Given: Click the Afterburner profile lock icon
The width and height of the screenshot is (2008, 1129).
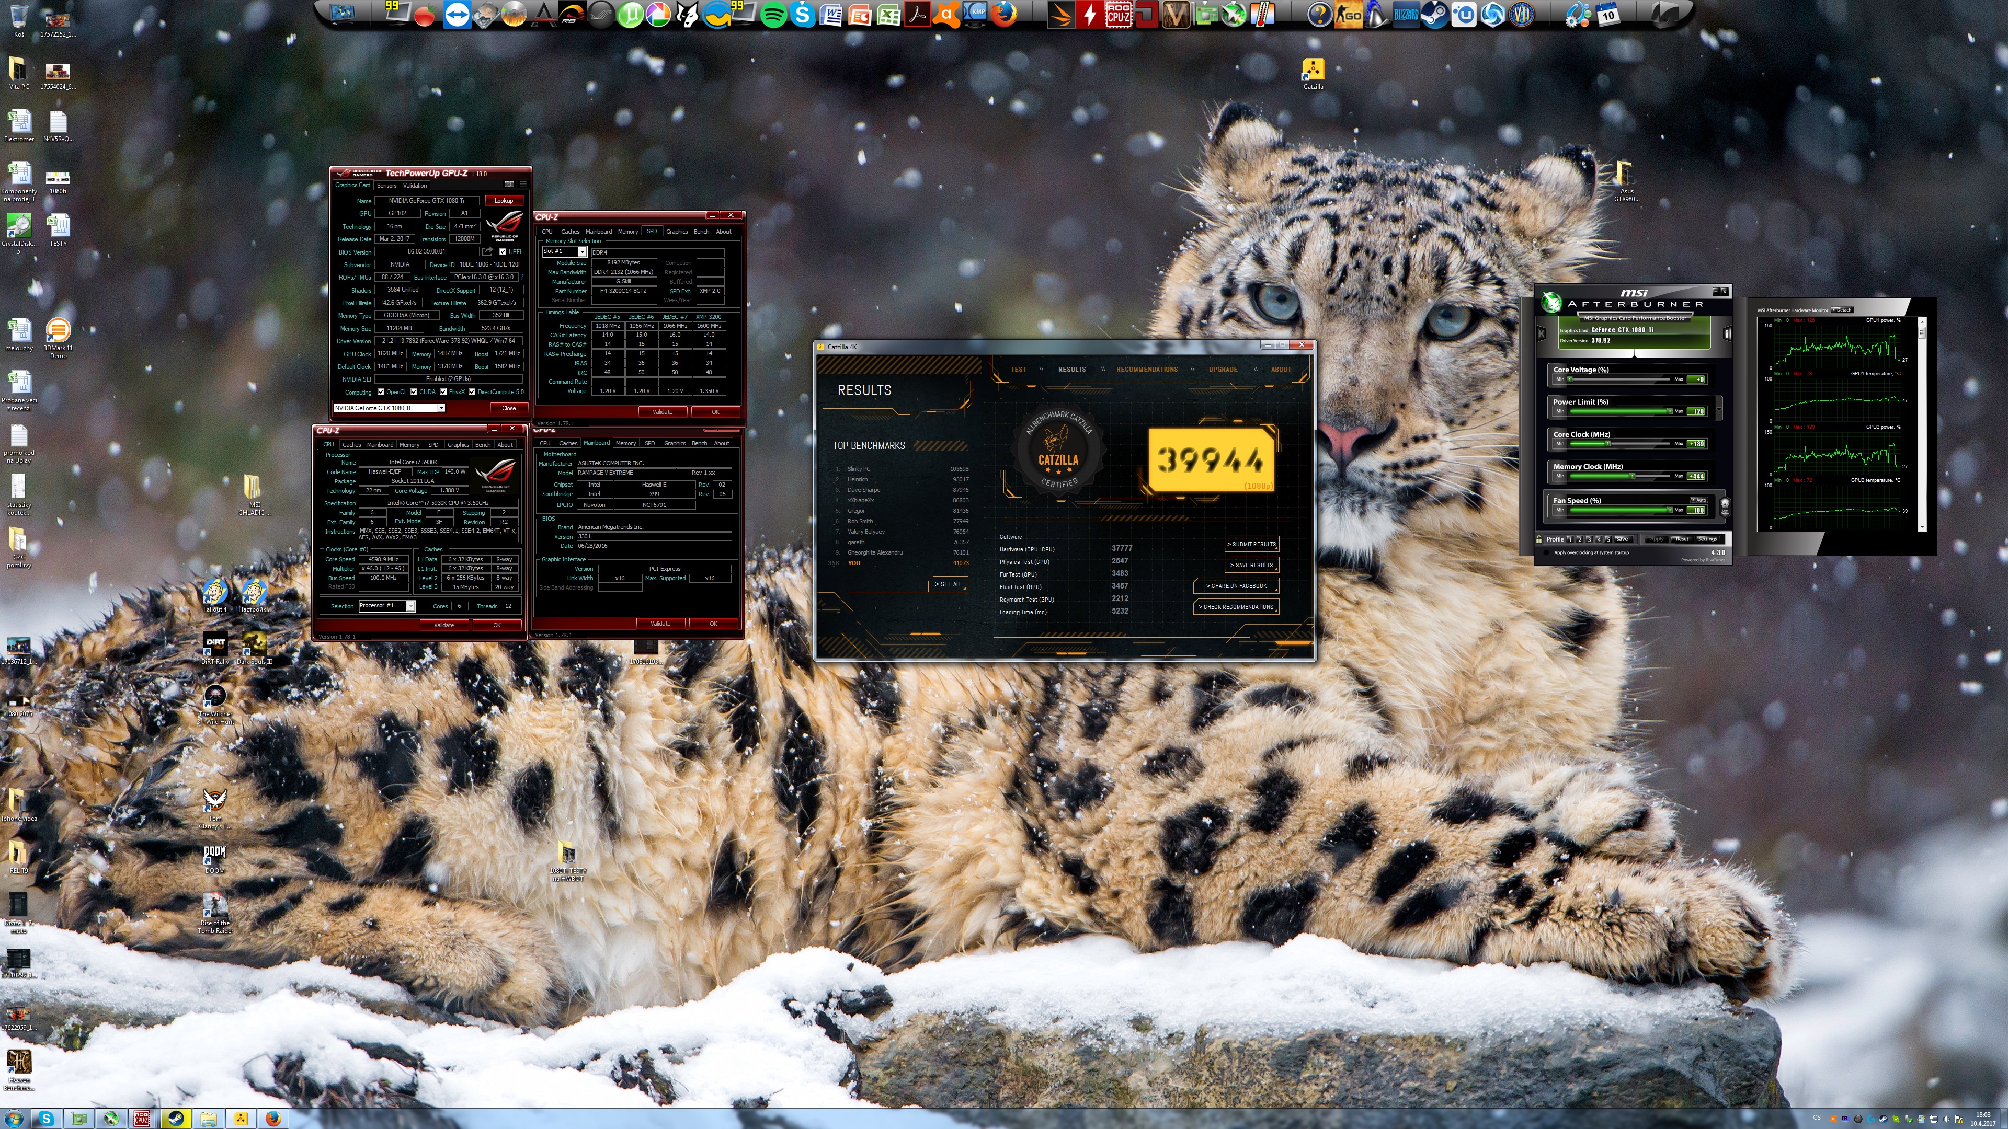Looking at the screenshot, I should (1539, 539).
